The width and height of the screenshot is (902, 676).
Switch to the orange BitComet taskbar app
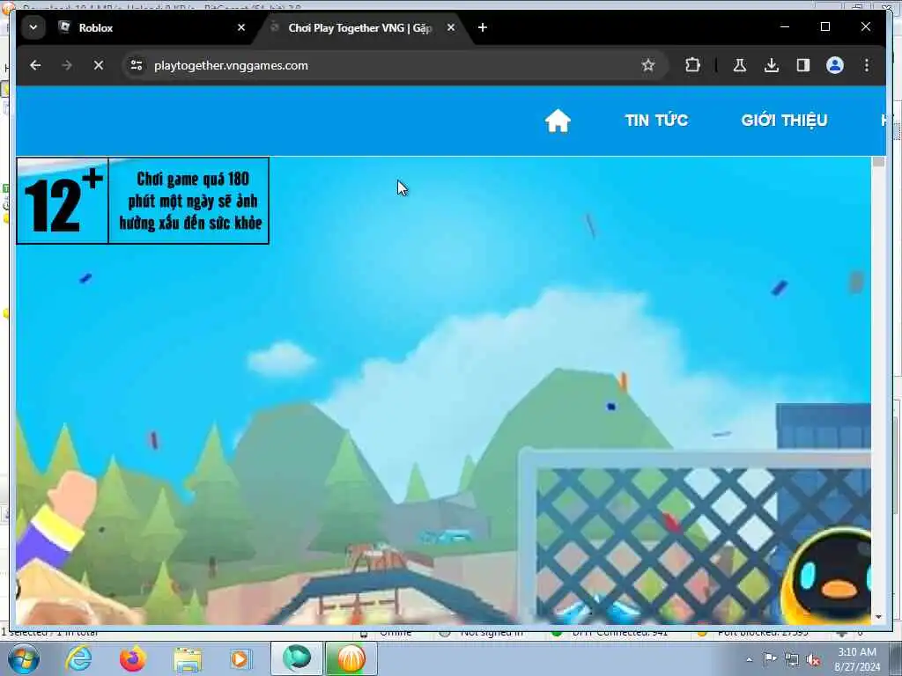coord(351,658)
